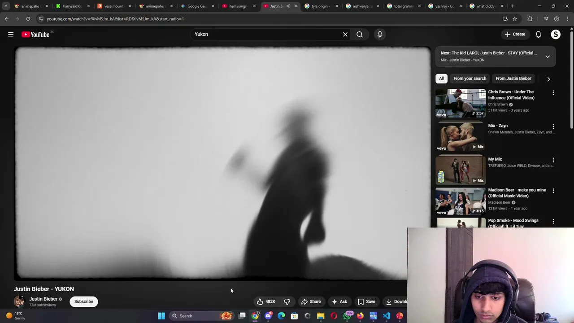The image size is (574, 323).
Task: Open Windows Start menu
Action: coord(161,316)
